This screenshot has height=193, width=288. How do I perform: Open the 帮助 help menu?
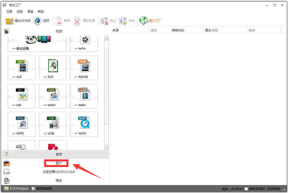[40, 12]
